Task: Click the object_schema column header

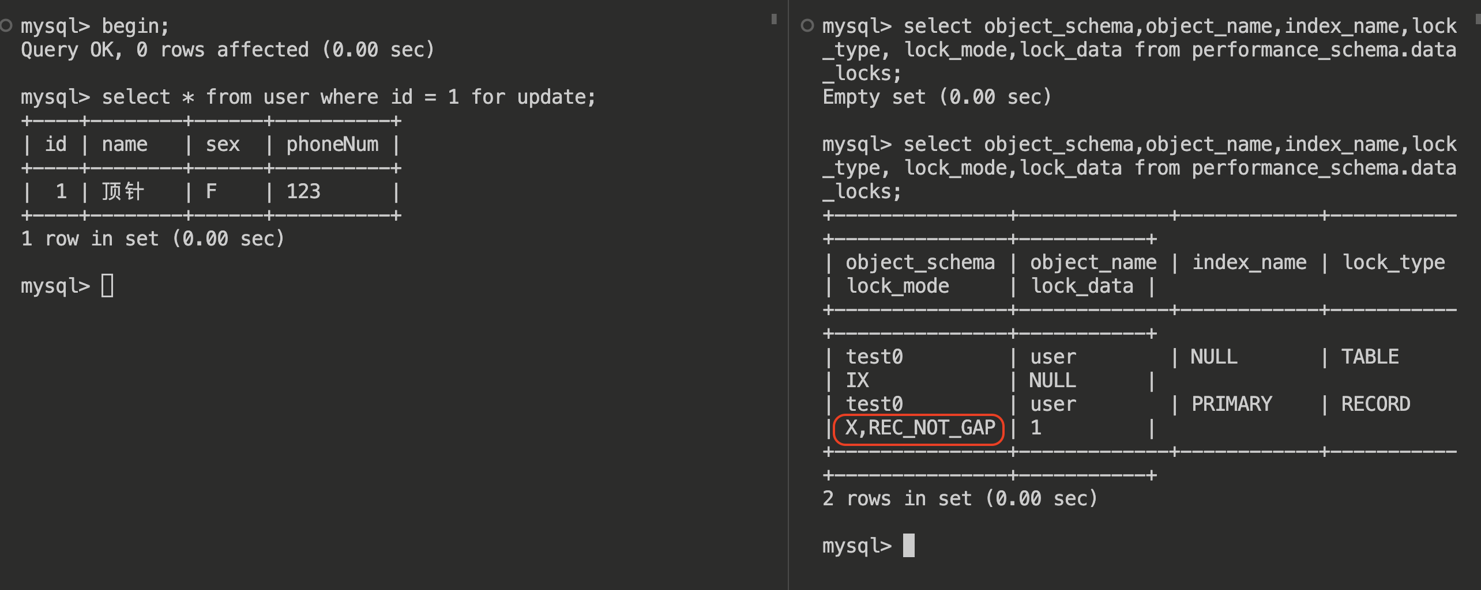Action: [x=920, y=262]
